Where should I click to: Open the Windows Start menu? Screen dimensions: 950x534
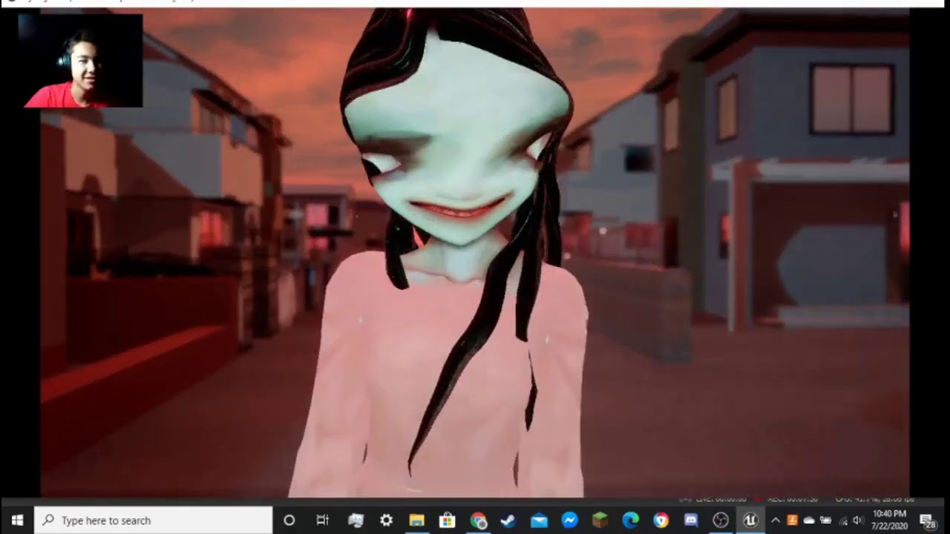click(16, 520)
